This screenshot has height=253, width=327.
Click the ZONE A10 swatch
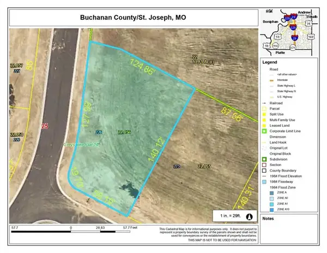(271, 210)
